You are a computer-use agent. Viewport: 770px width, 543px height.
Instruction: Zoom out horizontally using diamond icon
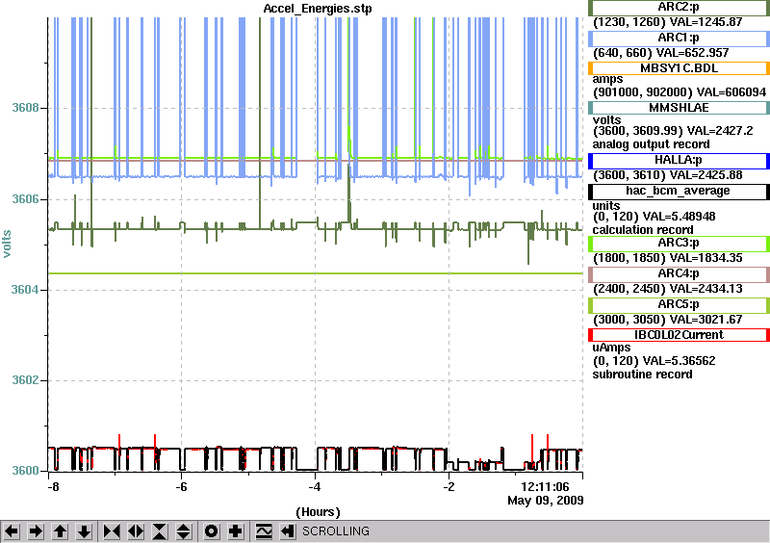pyautogui.click(x=136, y=531)
